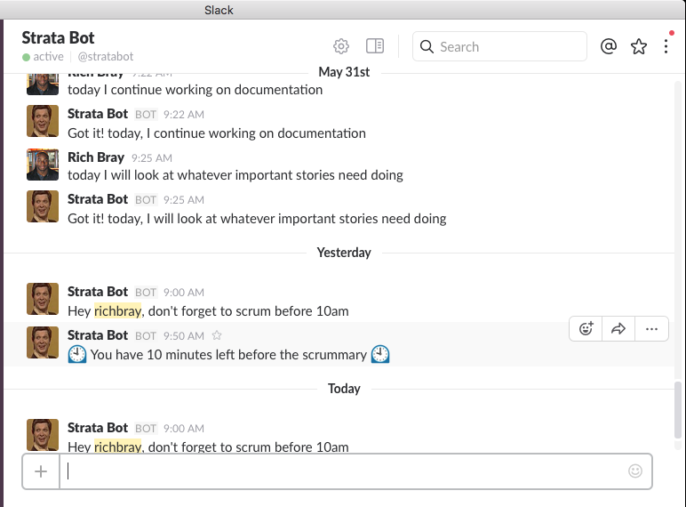The image size is (686, 507).
Task: Open Strata Bot avatar on 9:22 AM message
Action: pyautogui.click(x=43, y=121)
